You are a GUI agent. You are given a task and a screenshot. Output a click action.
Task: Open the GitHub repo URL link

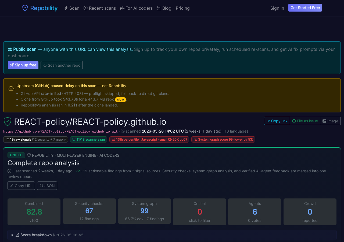tap(60, 131)
